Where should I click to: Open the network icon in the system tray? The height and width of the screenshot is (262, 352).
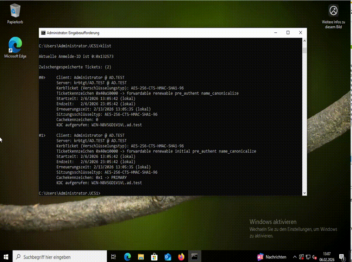coord(308,256)
